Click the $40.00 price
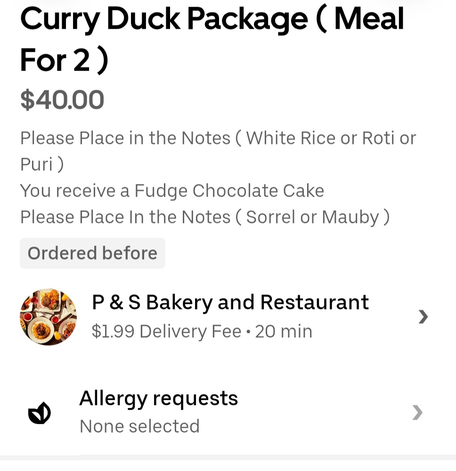 coord(62,100)
